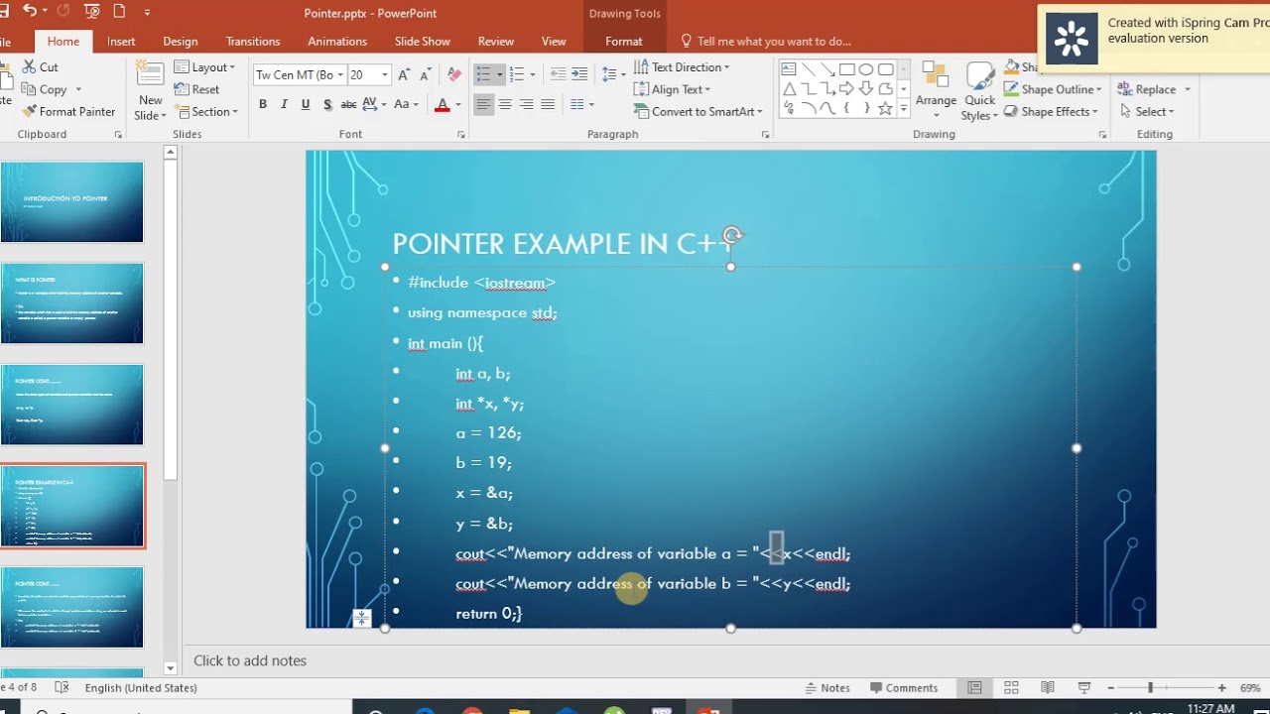This screenshot has width=1270, height=714.
Task: Open font color picker
Action: [x=457, y=104]
